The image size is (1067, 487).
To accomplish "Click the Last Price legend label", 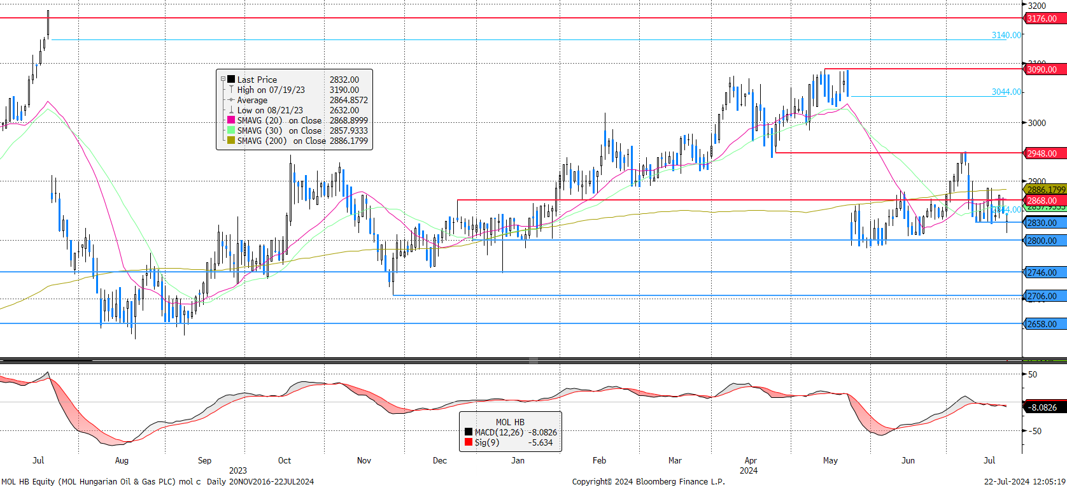I will 257,80.
